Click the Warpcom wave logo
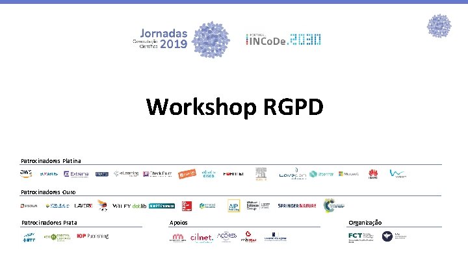This screenshot has width=468, height=263. [398, 173]
